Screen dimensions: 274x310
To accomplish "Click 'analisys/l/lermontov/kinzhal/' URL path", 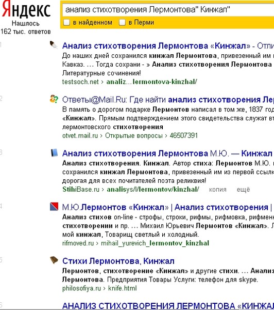I will 153,190.
